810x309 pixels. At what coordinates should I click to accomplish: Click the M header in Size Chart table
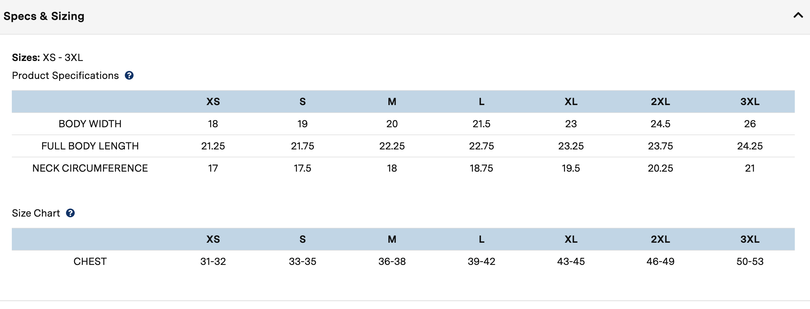click(392, 239)
